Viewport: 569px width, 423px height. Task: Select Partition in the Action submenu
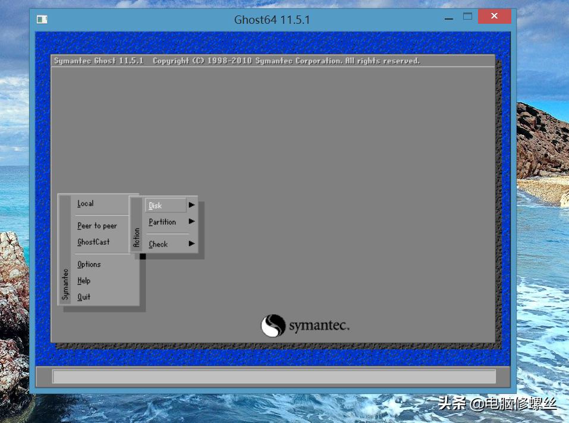162,222
